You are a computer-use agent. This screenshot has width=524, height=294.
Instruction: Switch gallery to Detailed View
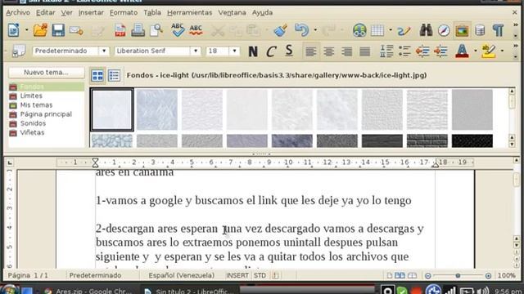point(114,76)
